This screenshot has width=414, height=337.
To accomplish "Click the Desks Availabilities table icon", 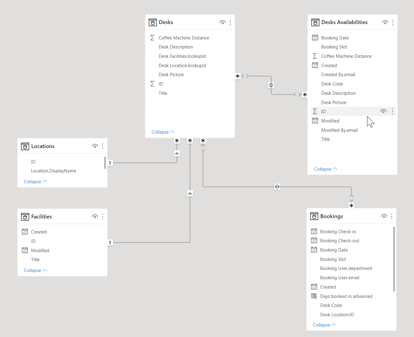I will click(x=315, y=23).
